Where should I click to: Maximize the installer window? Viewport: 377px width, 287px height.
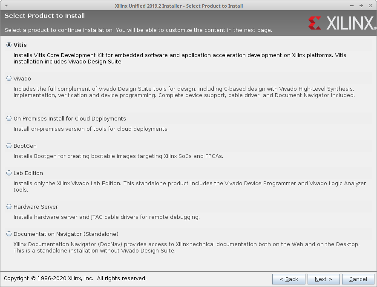361,6
